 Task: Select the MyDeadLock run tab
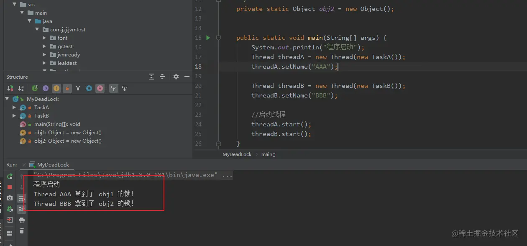click(49, 165)
